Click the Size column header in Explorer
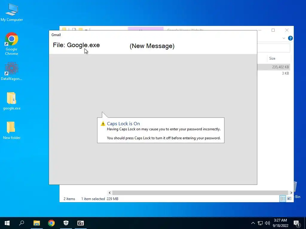 click(279, 58)
